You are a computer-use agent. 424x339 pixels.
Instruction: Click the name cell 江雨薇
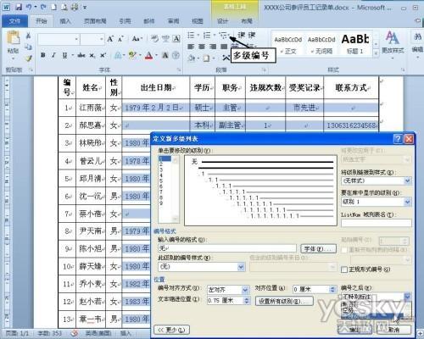coord(91,108)
